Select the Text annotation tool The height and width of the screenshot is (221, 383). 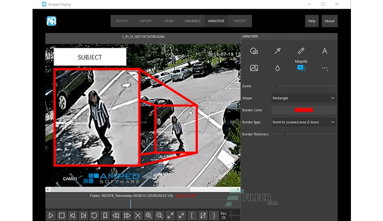pyautogui.click(x=325, y=51)
